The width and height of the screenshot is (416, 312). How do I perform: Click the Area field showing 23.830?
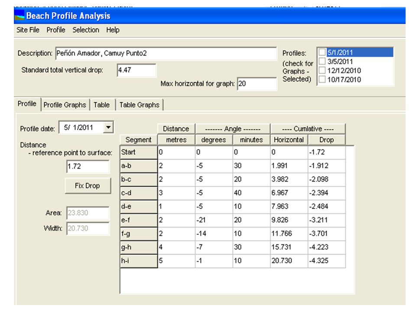(88, 213)
